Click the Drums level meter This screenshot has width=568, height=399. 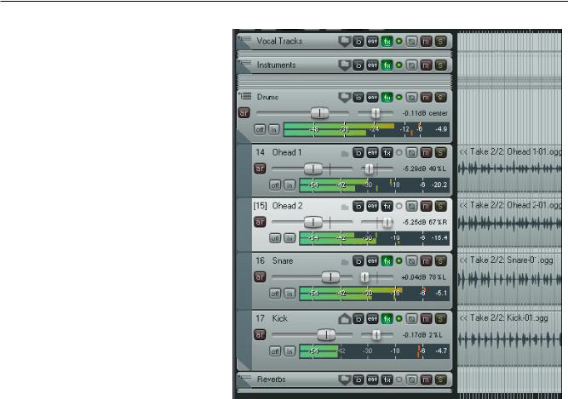pos(366,129)
